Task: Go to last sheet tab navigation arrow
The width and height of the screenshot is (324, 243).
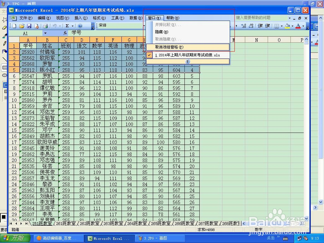Action: (26, 223)
